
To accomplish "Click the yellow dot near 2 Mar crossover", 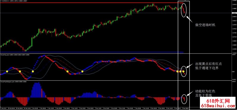I will point(67,71).
